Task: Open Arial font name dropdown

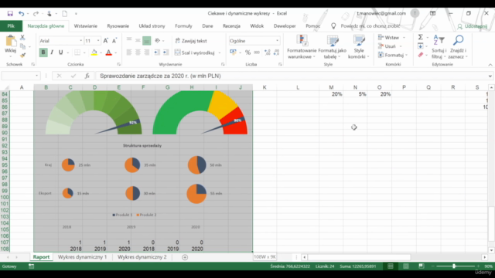Action: pos(80,41)
